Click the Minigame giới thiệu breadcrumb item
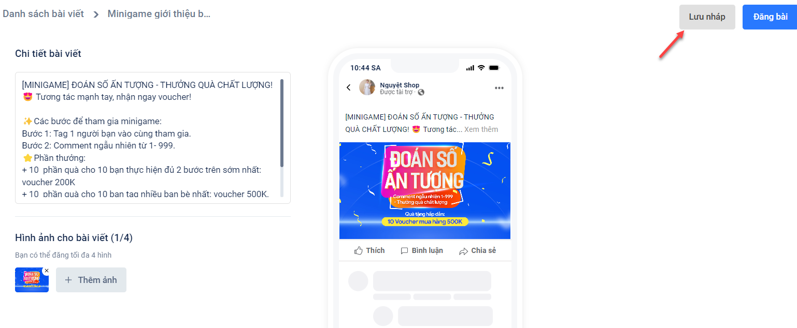 (x=159, y=14)
